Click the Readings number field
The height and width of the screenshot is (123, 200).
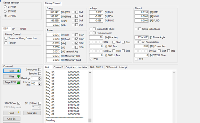(x=34, y=79)
